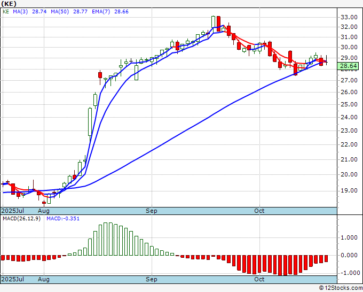Click the current price tag 28.64

(x=348, y=66)
